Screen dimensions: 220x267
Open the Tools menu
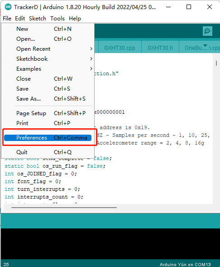click(57, 19)
